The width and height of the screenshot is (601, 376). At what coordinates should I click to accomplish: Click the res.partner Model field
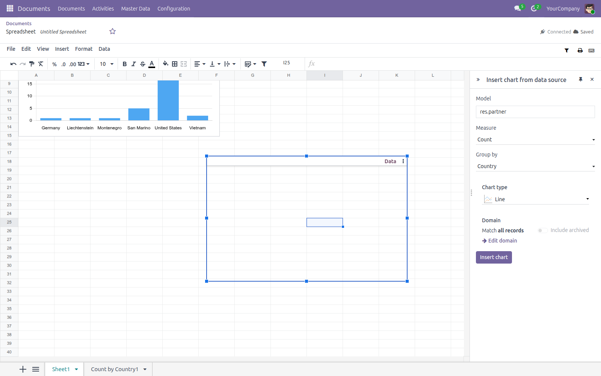point(535,112)
